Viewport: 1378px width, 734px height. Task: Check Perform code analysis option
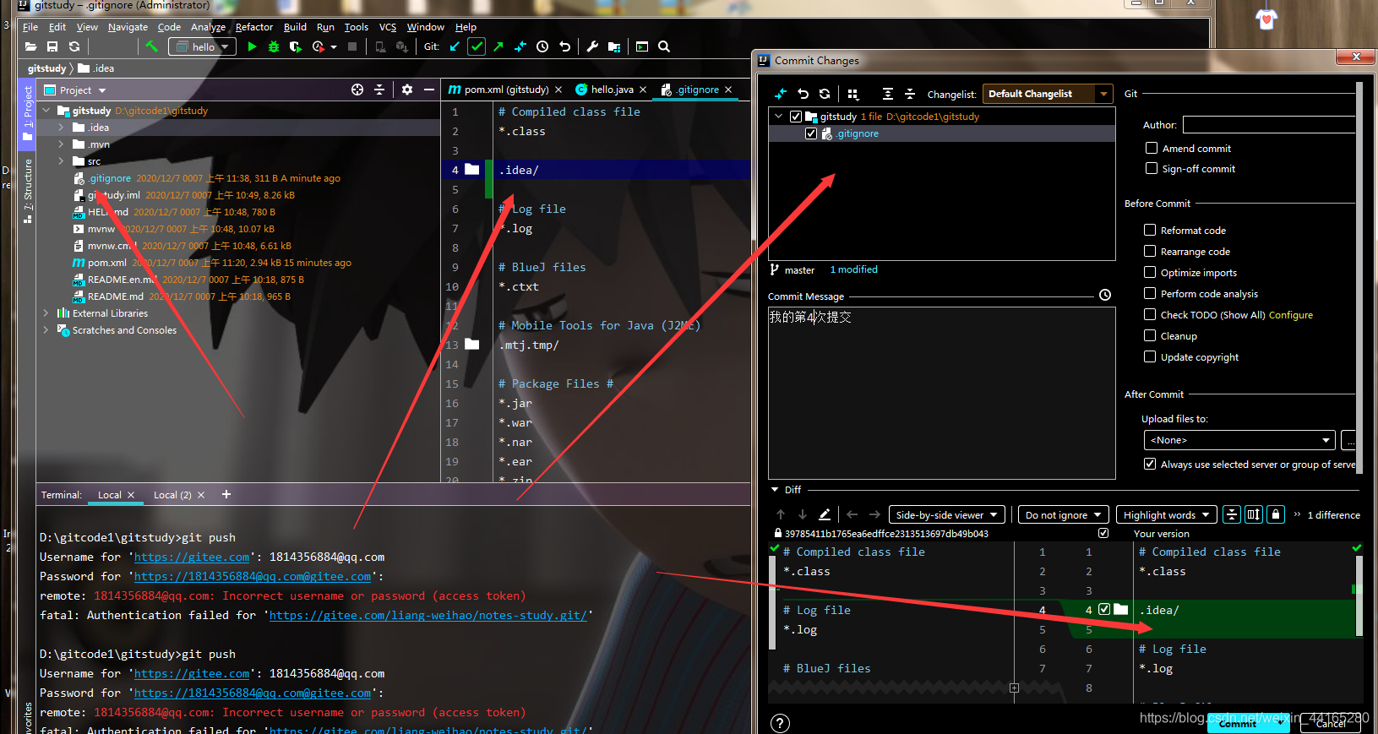pyautogui.click(x=1150, y=293)
